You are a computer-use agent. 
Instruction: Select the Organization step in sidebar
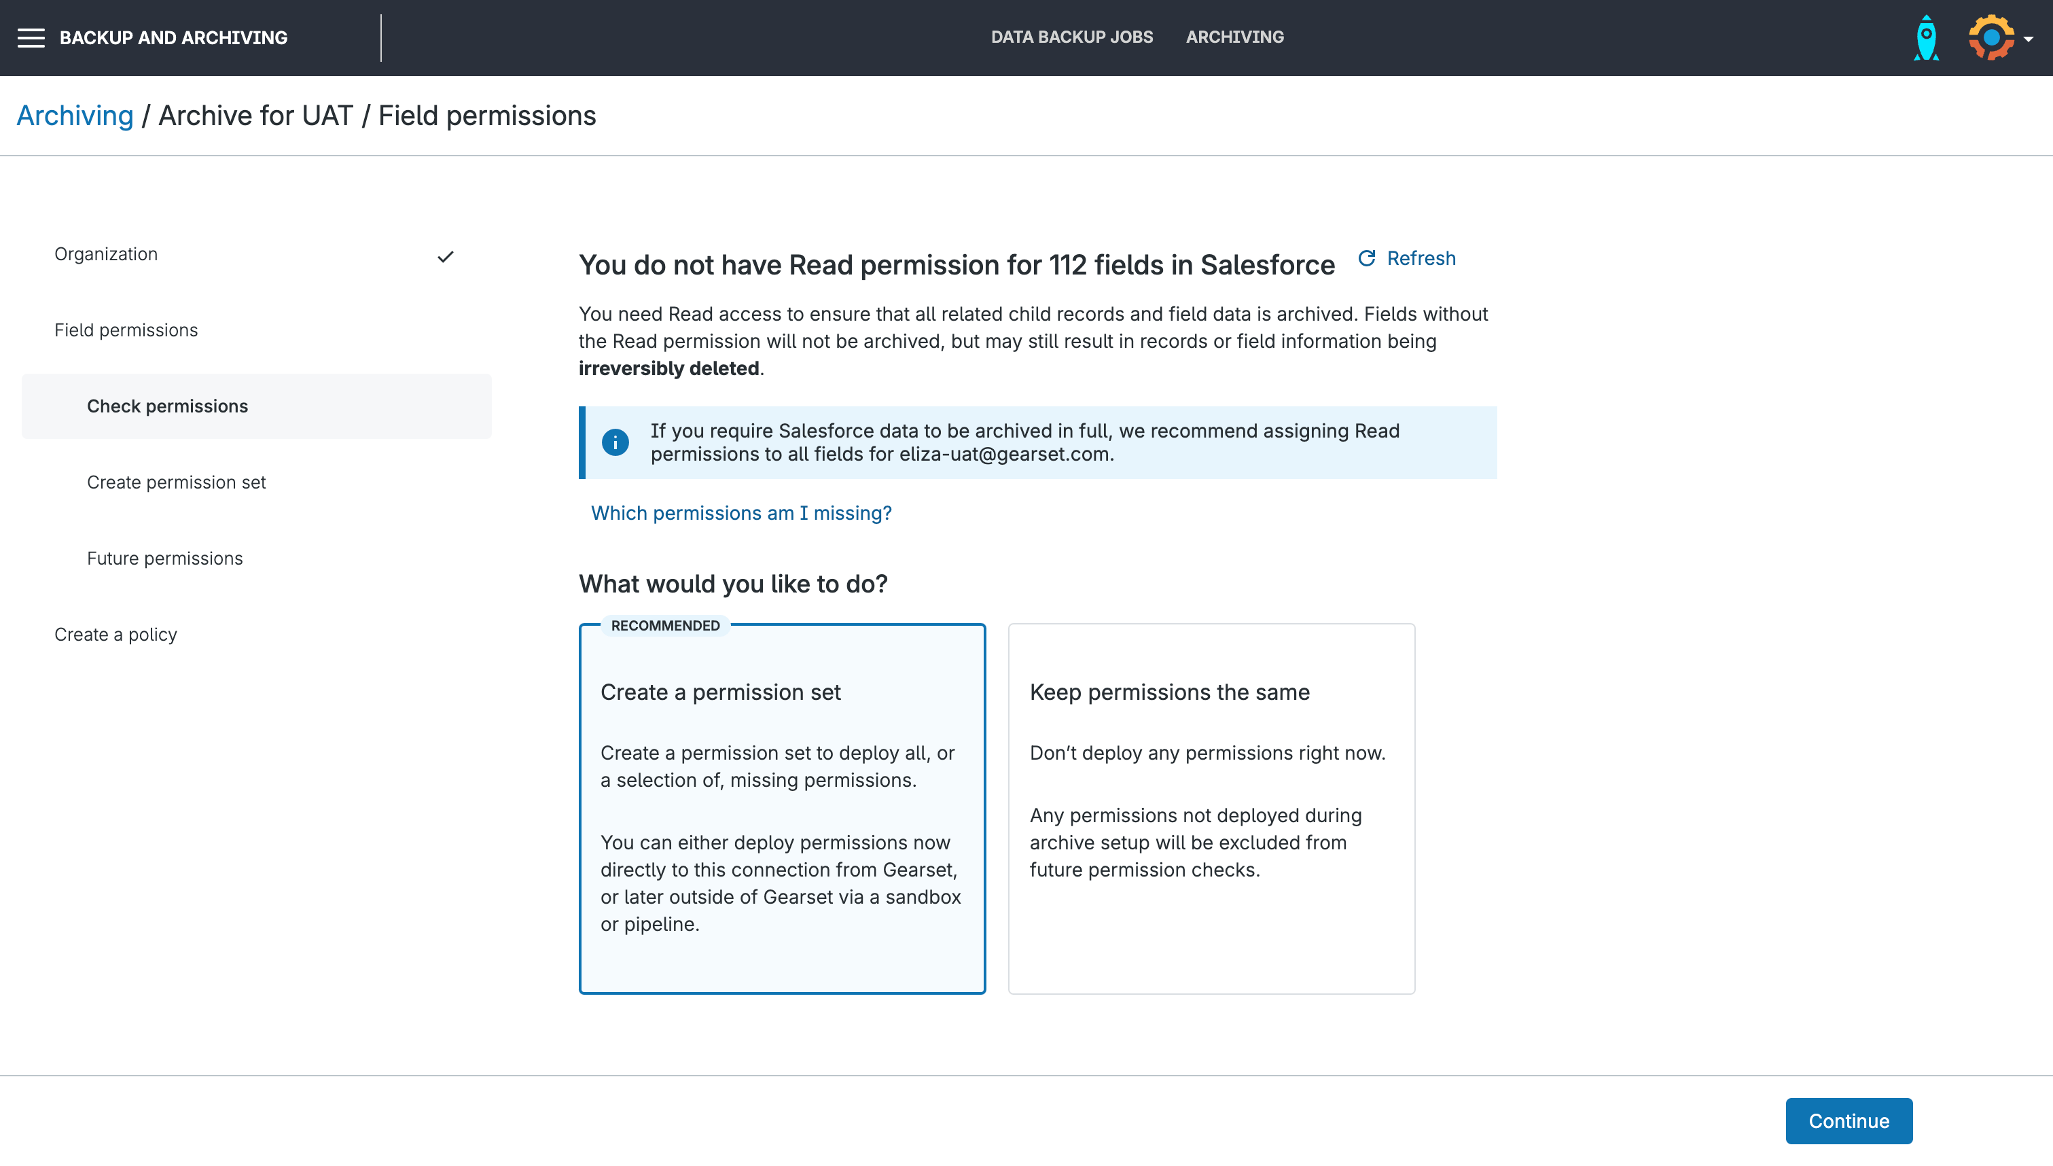(x=107, y=254)
